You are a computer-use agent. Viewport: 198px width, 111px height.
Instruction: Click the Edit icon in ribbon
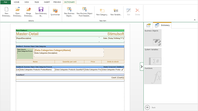(128, 10)
